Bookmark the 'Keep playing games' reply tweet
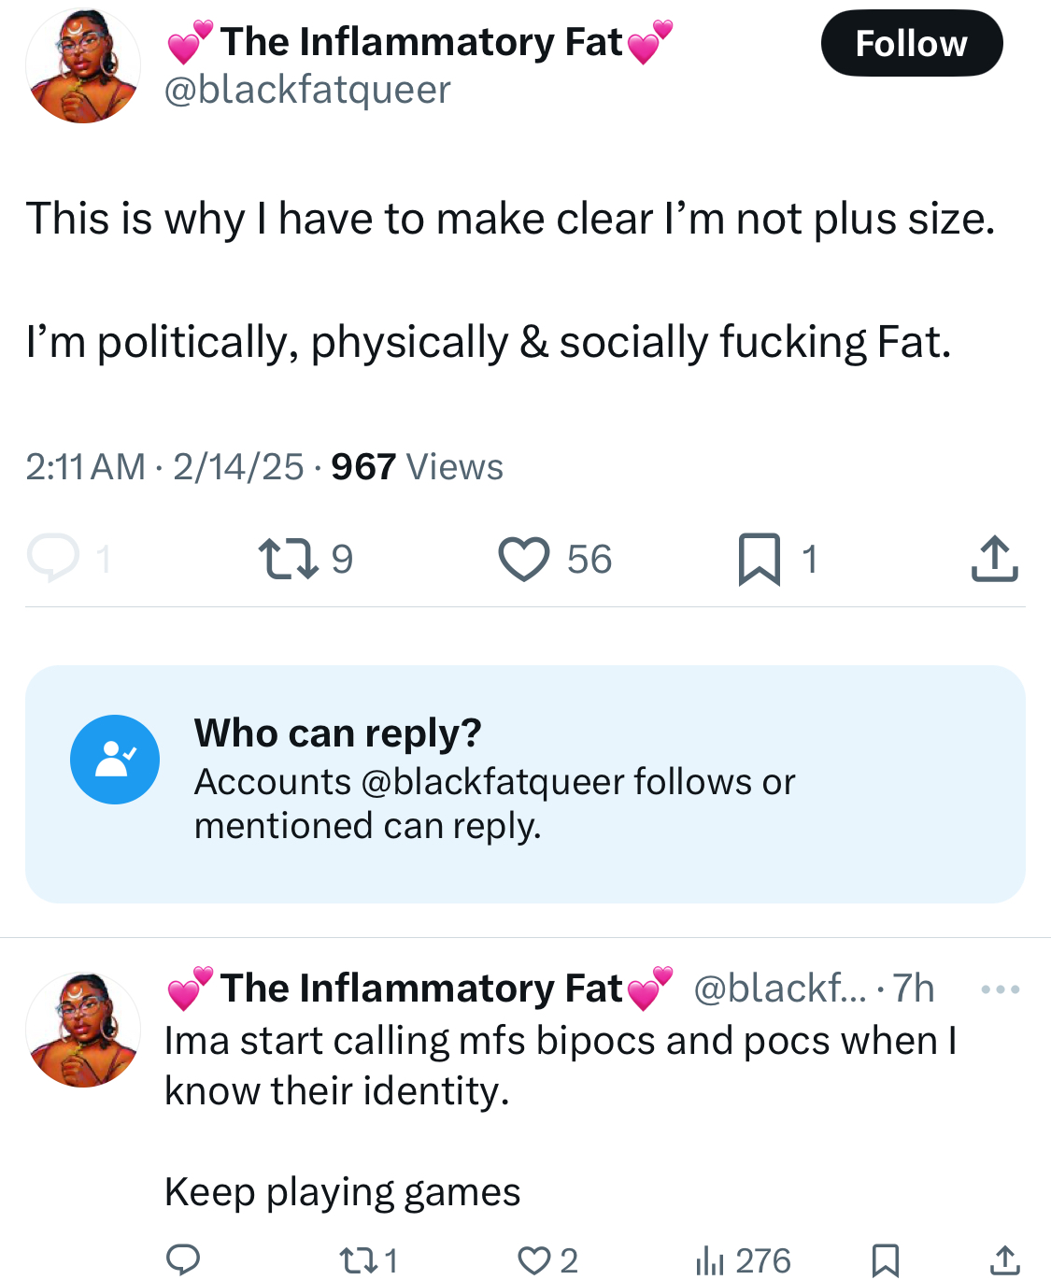The image size is (1051, 1280). tap(885, 1260)
